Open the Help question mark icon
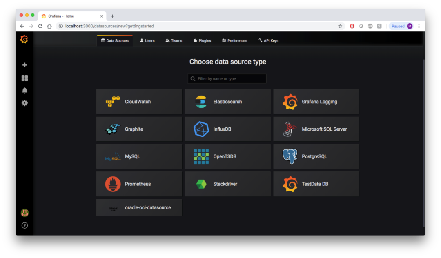This screenshot has height=258, width=441. point(25,225)
